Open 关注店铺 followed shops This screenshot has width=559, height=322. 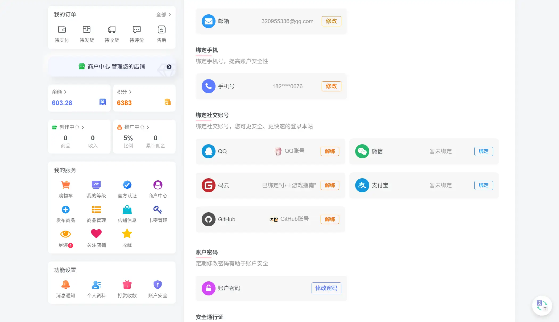[x=96, y=239]
